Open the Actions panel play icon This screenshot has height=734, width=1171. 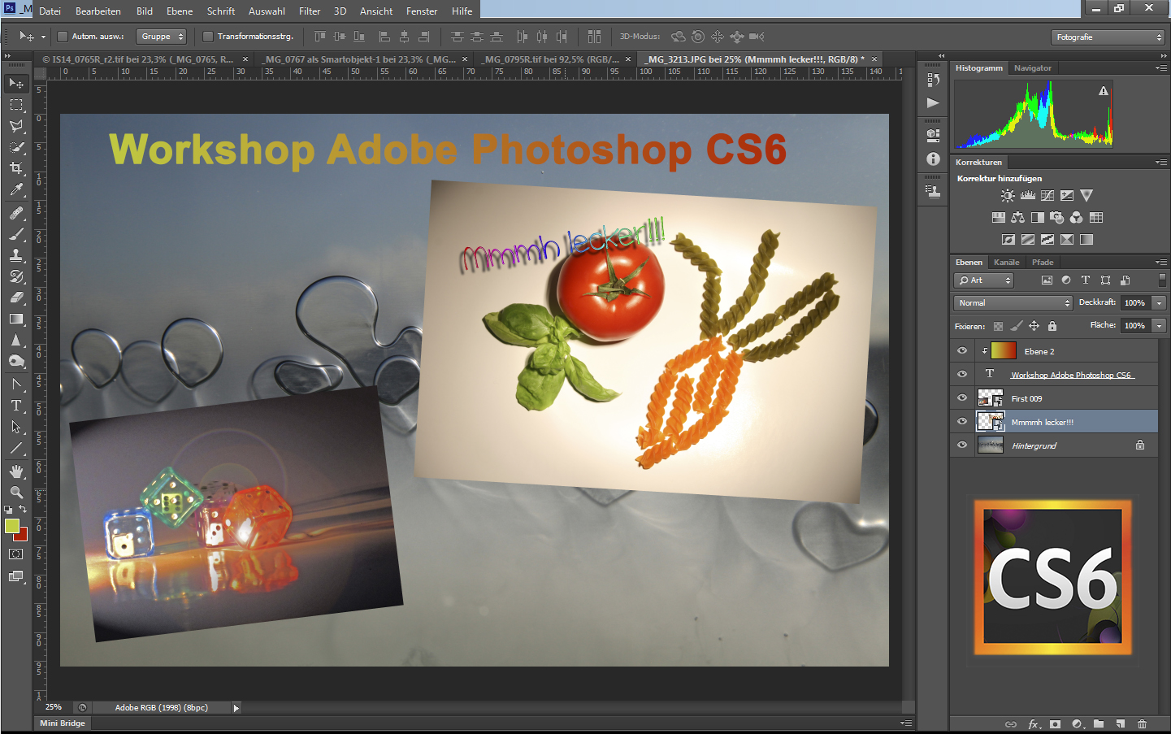933,103
